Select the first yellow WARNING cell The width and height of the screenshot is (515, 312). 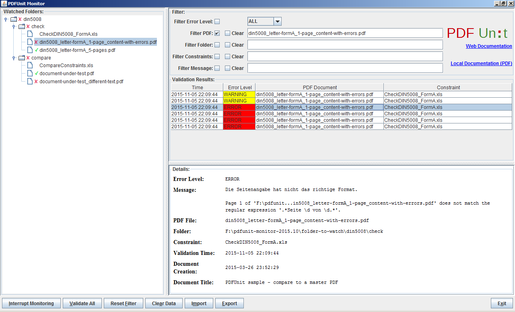pos(239,94)
